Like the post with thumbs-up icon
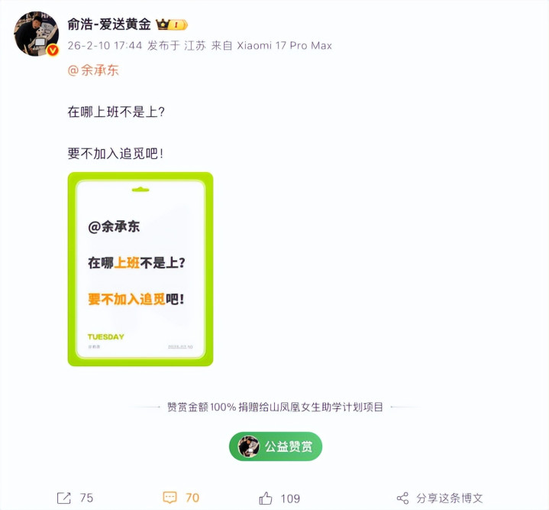This screenshot has height=510, width=549. 266,498
